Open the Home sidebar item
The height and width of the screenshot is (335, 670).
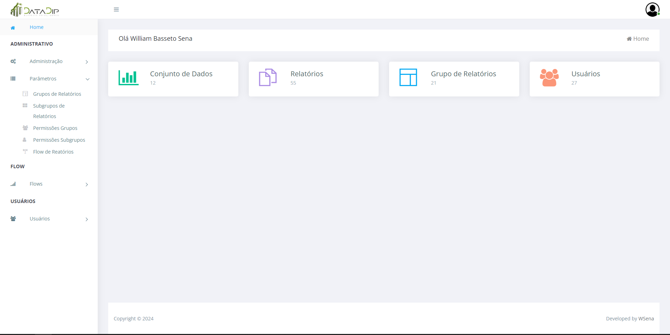click(49, 27)
